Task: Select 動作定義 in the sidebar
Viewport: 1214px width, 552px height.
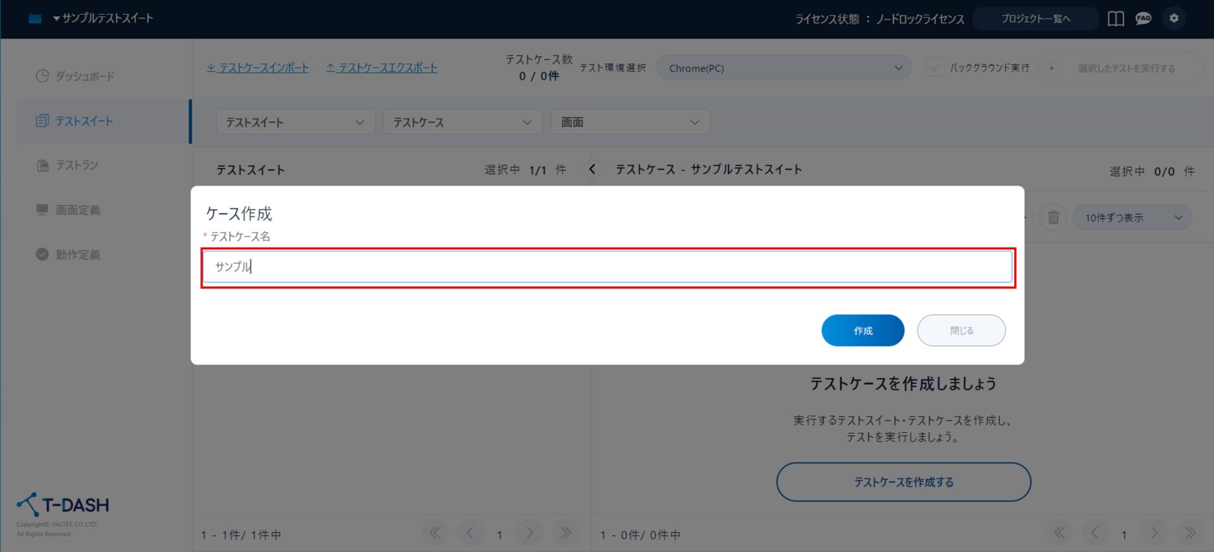Action: [x=78, y=255]
